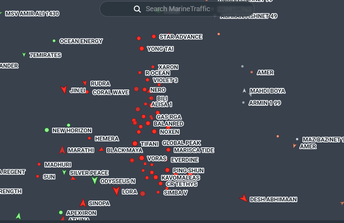Select the MAHDI BOYA gray arrow marker

[244, 90]
